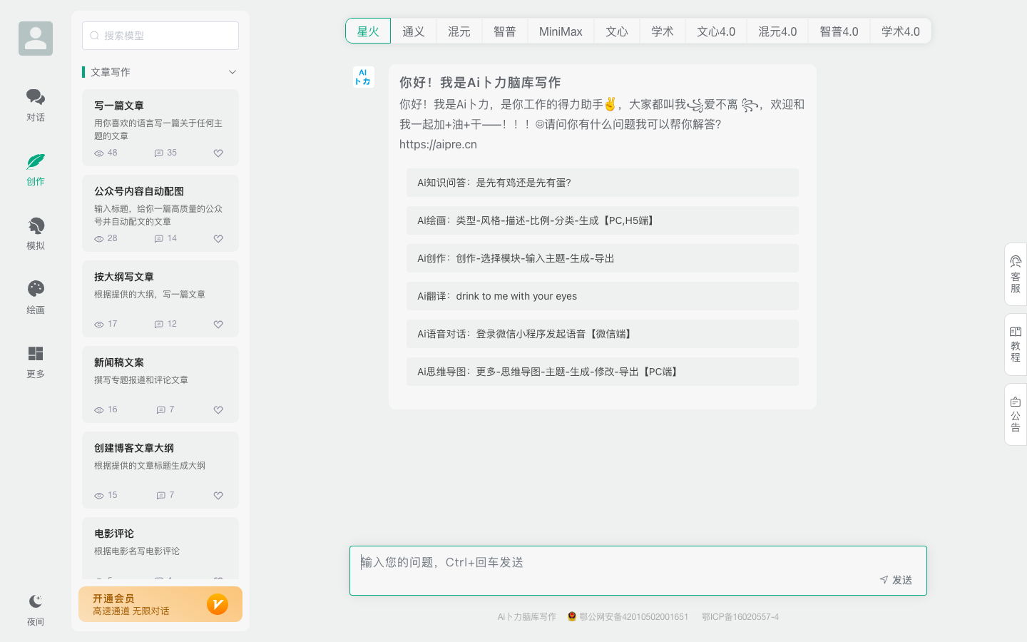
Task: Open the 教程 tutorial panel
Action: pyautogui.click(x=1015, y=343)
